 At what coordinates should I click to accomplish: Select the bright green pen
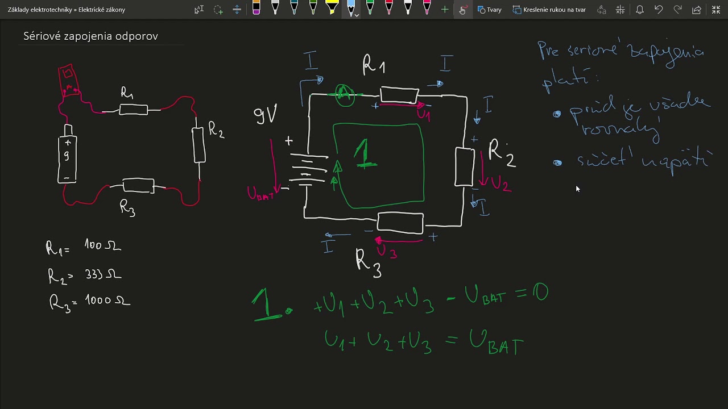pos(370,9)
